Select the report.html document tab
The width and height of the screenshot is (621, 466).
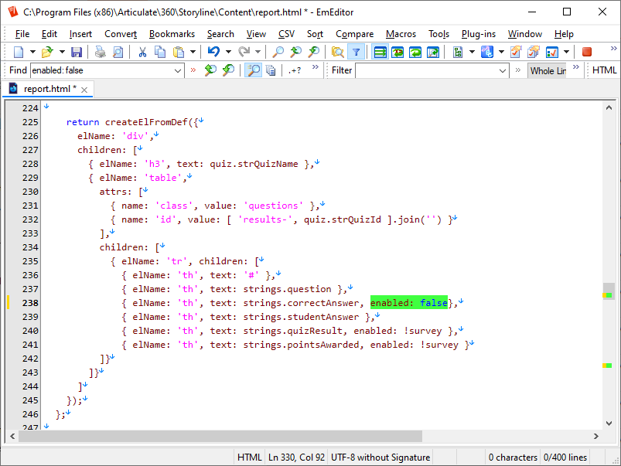pyautogui.click(x=48, y=89)
